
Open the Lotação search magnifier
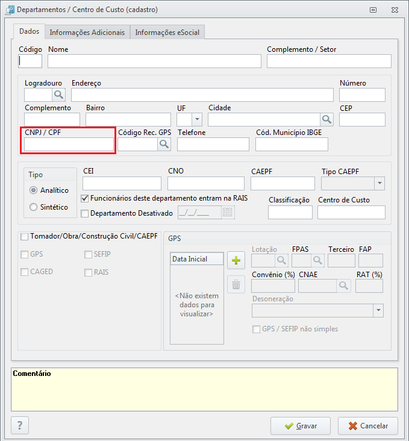coord(281,260)
